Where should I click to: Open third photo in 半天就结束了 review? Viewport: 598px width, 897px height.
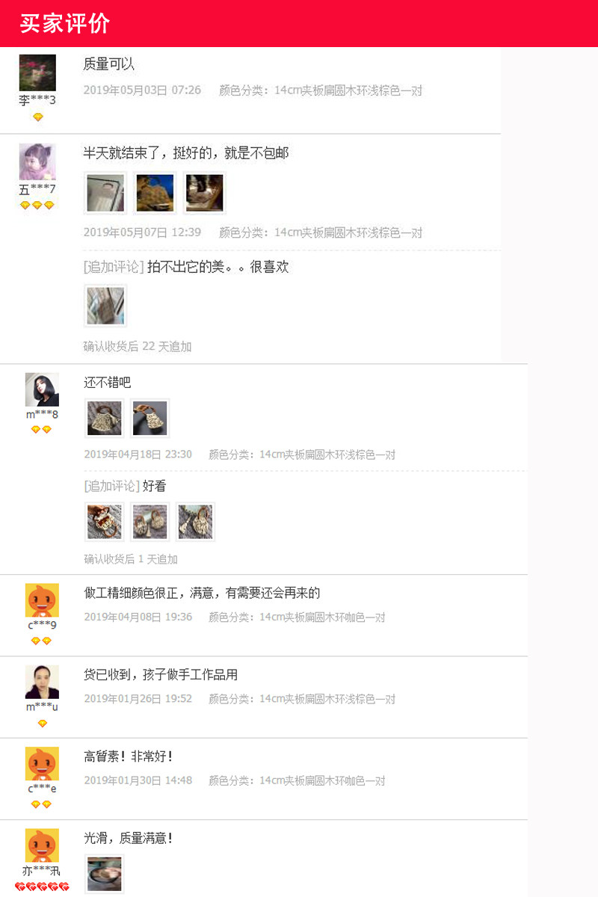(204, 193)
